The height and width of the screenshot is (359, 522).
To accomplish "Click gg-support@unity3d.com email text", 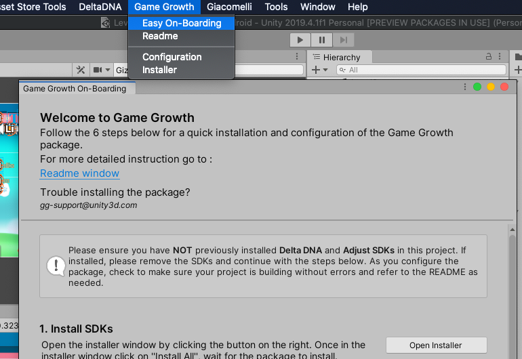I will (x=89, y=205).
